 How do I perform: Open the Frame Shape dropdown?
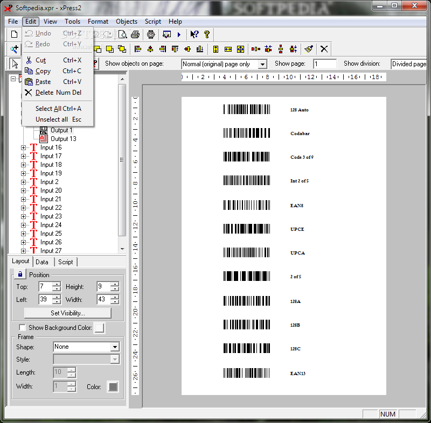115,347
